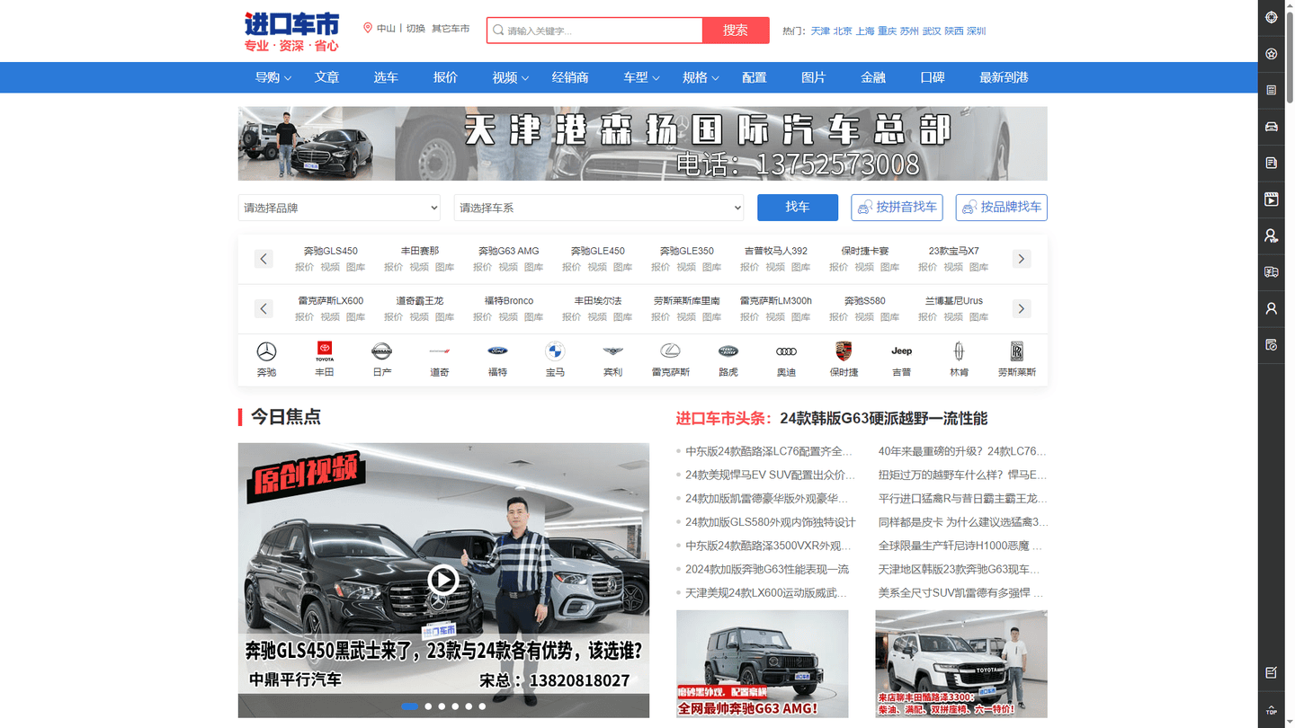This screenshot has width=1295, height=728.
Task: Open the 24款韩版G63硬派越野一流性能 headline
Action: [x=883, y=418]
